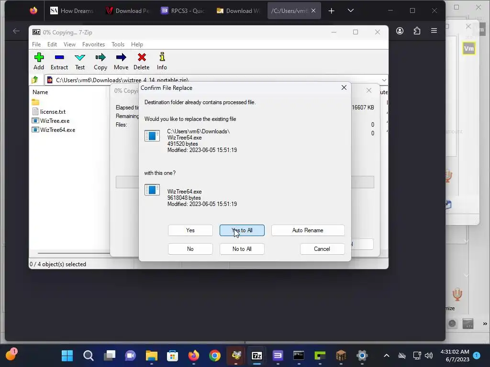Click the volume icon in system tray
The image size is (490, 367).
point(429,356)
